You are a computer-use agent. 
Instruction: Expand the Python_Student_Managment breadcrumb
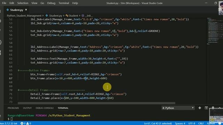click(x=24, y=16)
